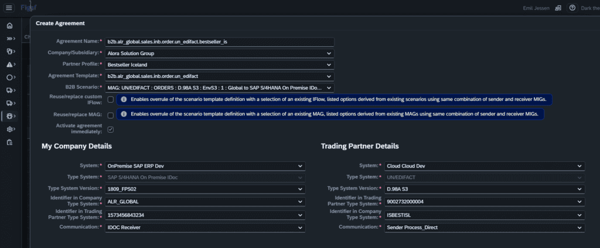Click the My Company Details heading
The height and width of the screenshot is (248, 600).
(77, 146)
